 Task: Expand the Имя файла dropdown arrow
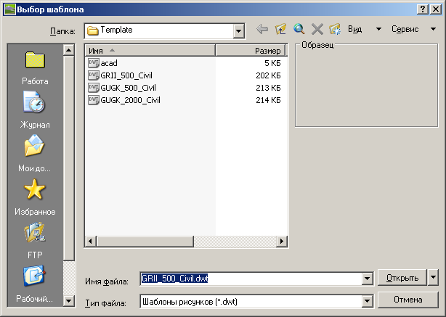pyautogui.click(x=368, y=279)
